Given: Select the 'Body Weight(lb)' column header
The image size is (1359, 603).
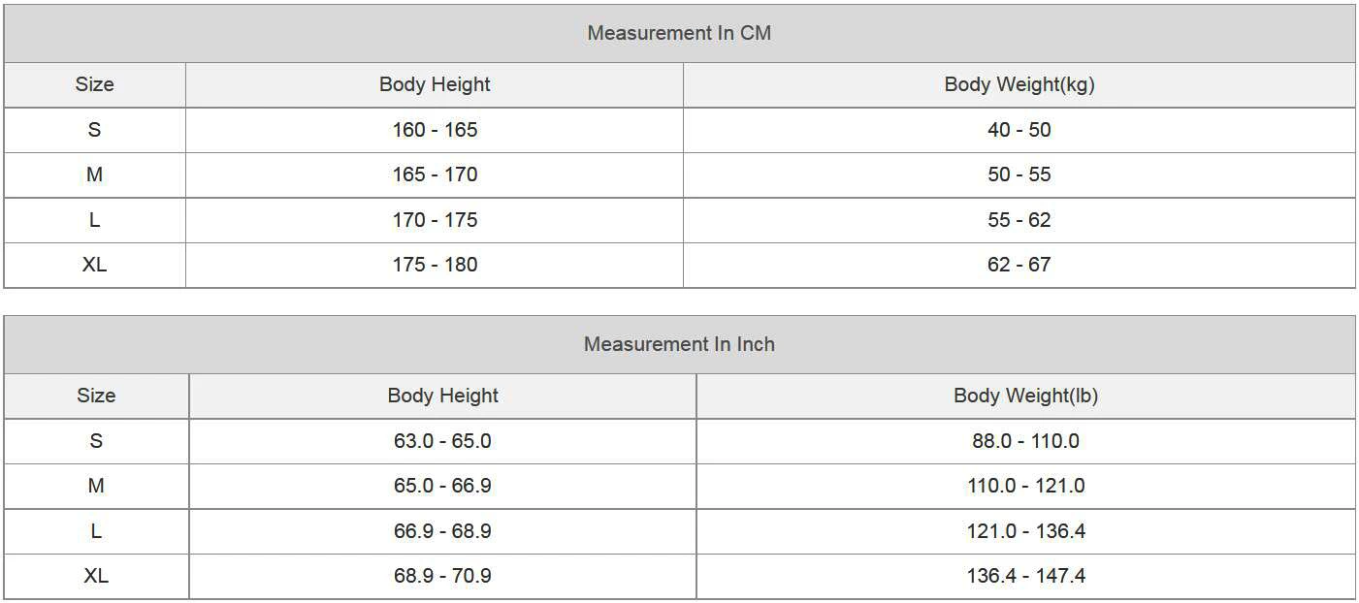Looking at the screenshot, I should pos(1025,396).
